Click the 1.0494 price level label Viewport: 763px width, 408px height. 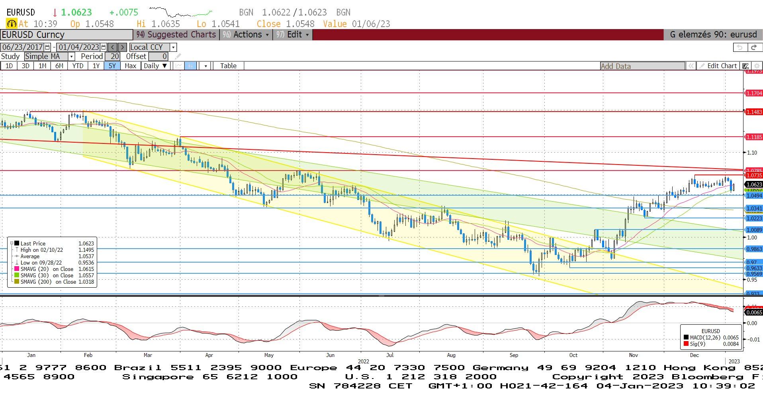754,196
